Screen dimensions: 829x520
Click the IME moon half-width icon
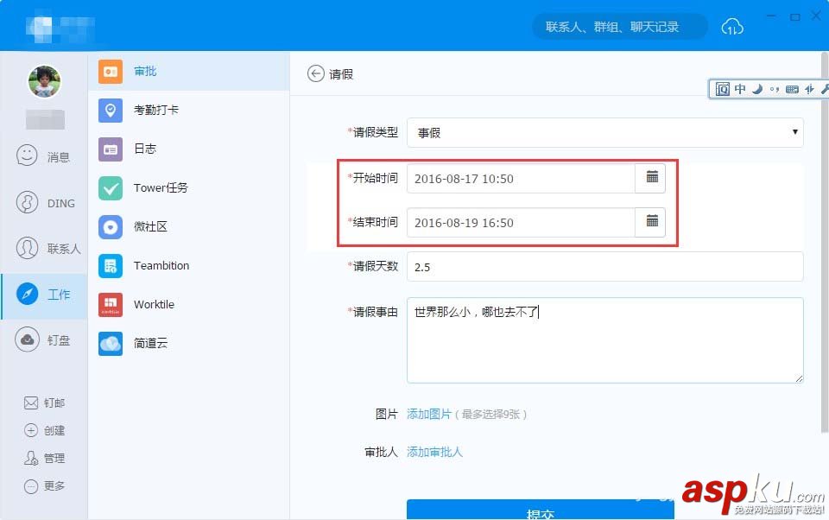coord(757,89)
